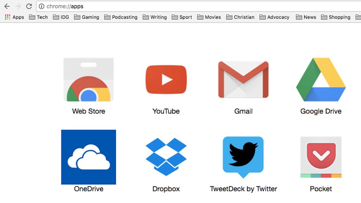This screenshot has width=361, height=203.
Task: Open the Gmail envelope icon
Action: [x=243, y=80]
